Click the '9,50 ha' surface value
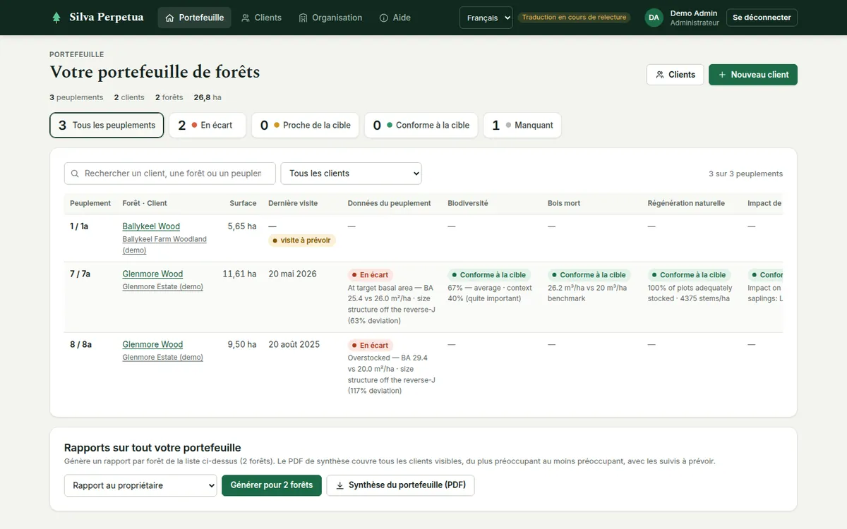Image resolution: width=847 pixels, height=529 pixels. [242, 344]
